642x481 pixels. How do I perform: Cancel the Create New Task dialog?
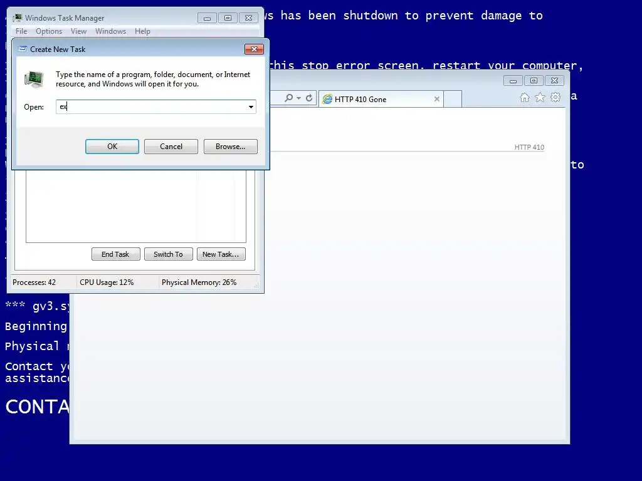click(171, 147)
